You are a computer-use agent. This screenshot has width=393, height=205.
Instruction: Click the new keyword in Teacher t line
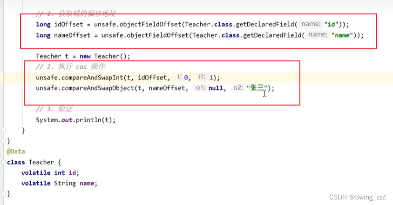click(85, 56)
